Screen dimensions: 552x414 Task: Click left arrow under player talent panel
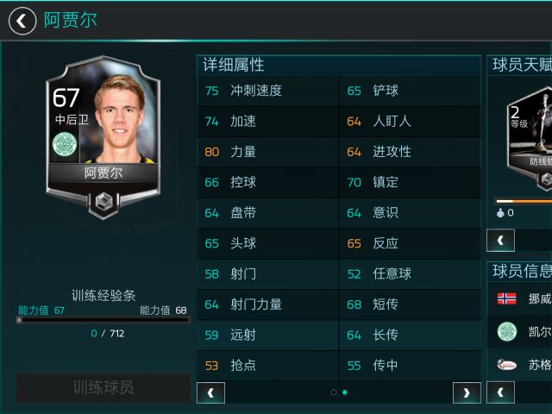(500, 240)
